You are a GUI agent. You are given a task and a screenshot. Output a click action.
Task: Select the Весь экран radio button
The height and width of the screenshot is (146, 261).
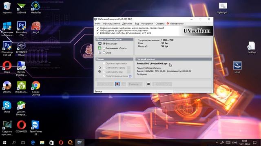point(104,43)
